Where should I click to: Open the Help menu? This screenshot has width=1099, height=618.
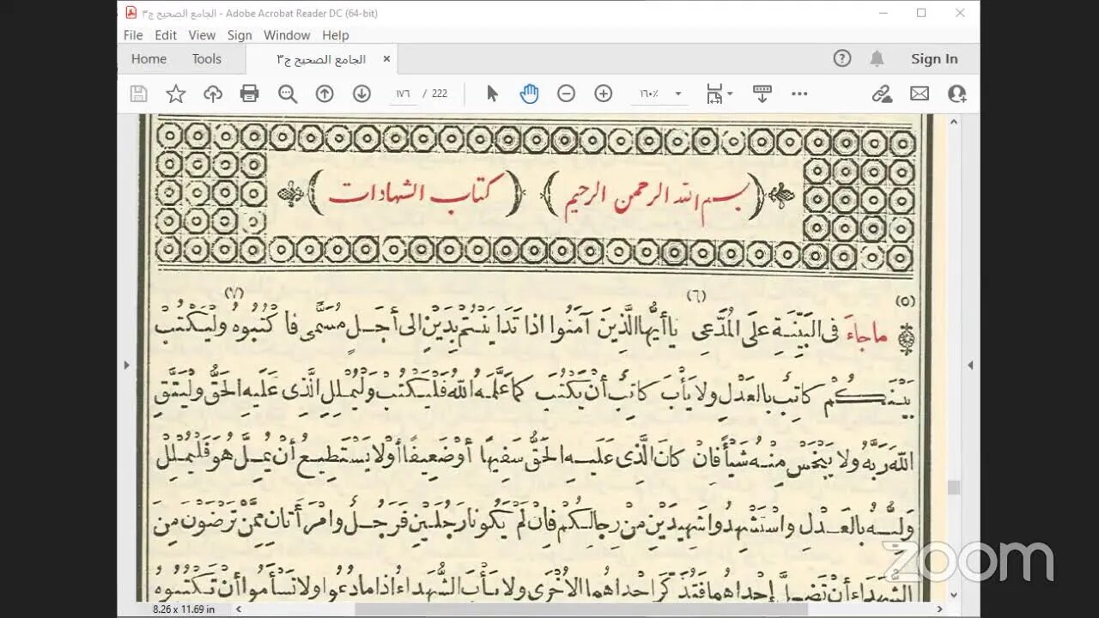[336, 35]
